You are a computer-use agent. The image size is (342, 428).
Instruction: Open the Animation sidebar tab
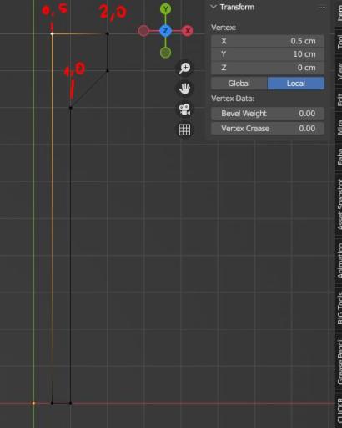(339, 261)
